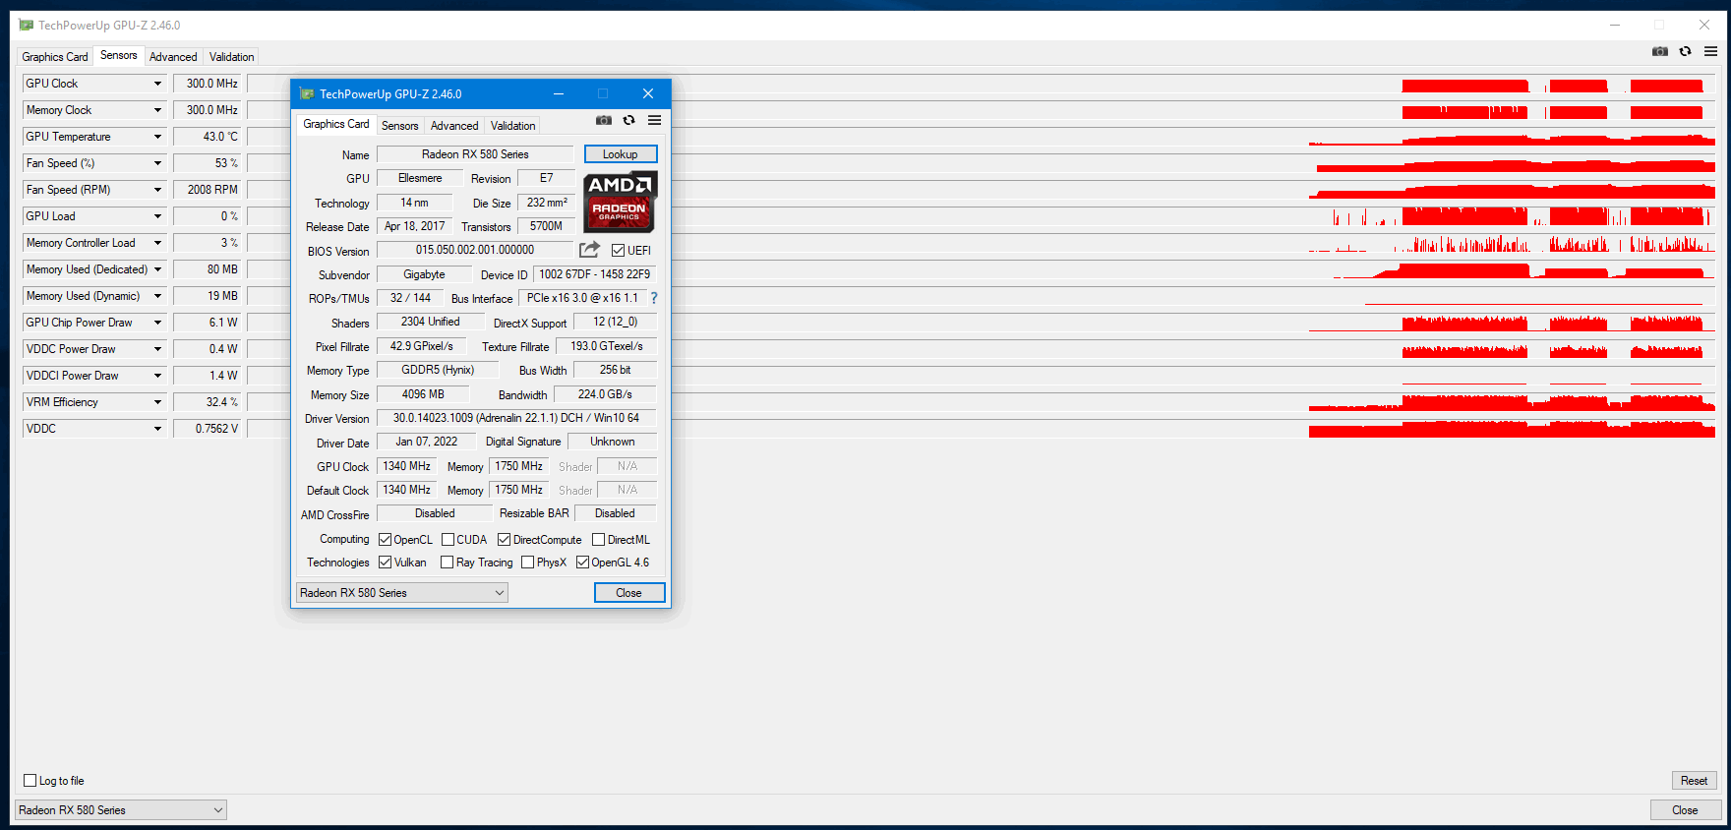Click the "2008 RPM" fan speed value
The image size is (1731, 830).
point(208,190)
